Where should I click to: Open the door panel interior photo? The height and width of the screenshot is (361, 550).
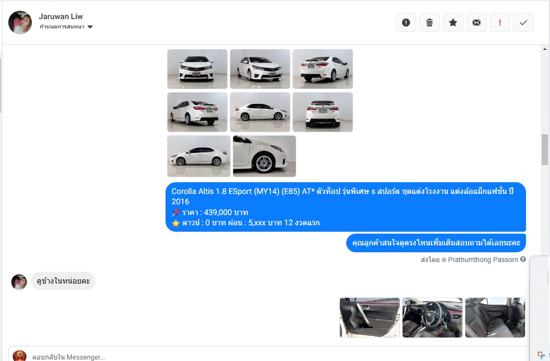coord(370,317)
